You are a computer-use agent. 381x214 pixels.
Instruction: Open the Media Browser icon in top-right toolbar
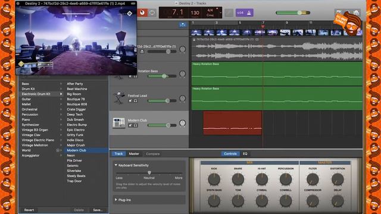click(357, 12)
